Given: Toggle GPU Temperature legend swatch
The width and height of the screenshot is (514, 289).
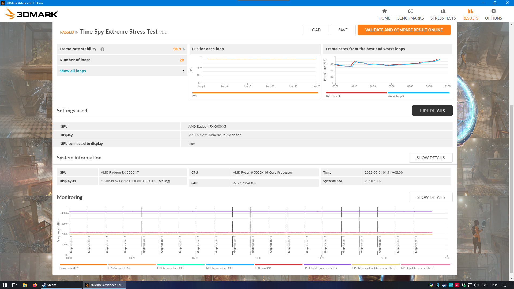Looking at the screenshot, I should [229, 265].
